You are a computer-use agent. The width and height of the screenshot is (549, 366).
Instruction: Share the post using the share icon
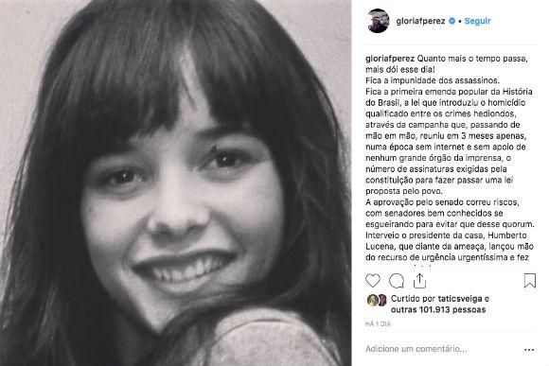[419, 281]
